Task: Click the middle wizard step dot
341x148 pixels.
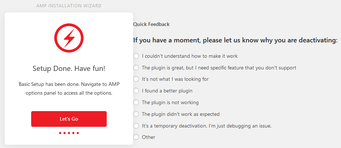Action: click(x=69, y=133)
